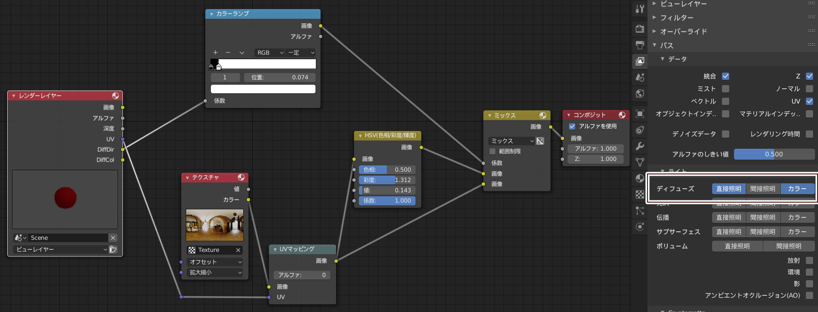Open the オフセット dropdown in テクスチャ node
Image resolution: width=818 pixels, height=312 pixels.
coord(214,262)
